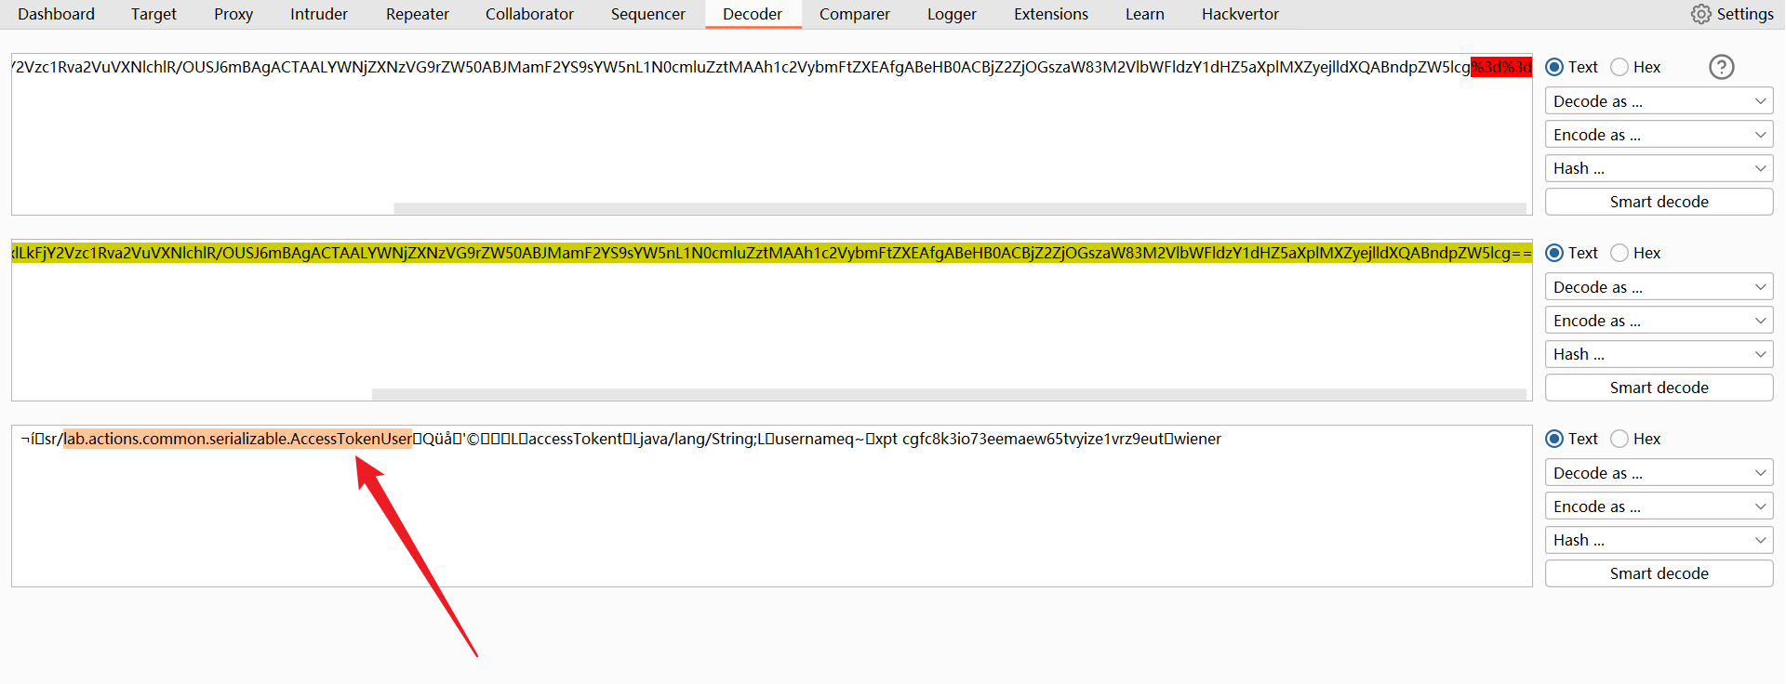Click inside the second decoder text area
Viewport: 1786px width, 684px height.
[772, 320]
